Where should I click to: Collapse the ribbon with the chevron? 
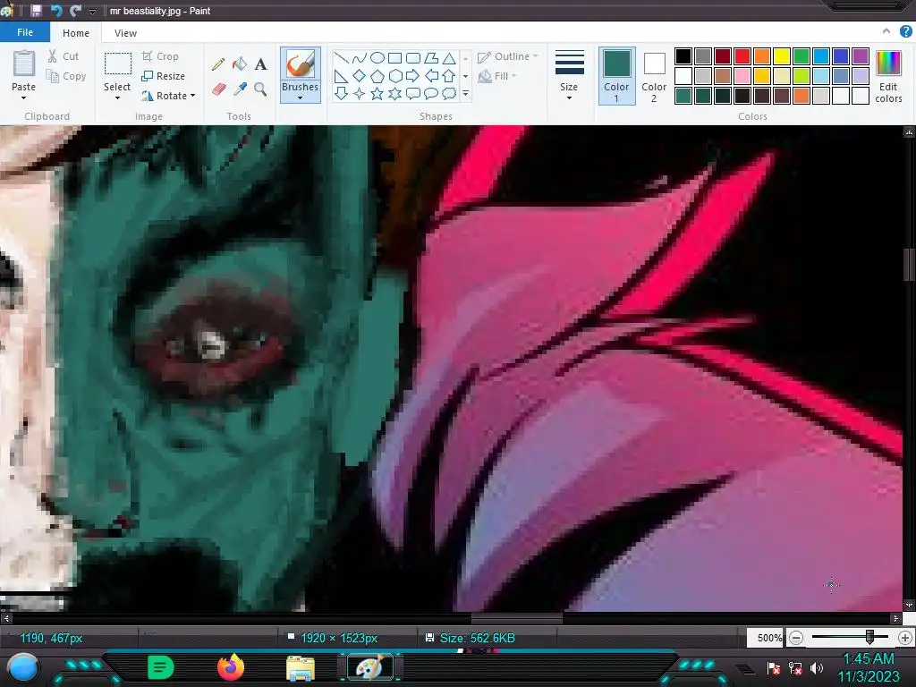coord(886,32)
